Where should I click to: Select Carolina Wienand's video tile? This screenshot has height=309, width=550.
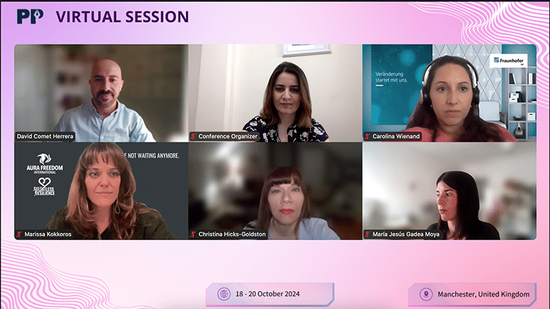click(450, 93)
